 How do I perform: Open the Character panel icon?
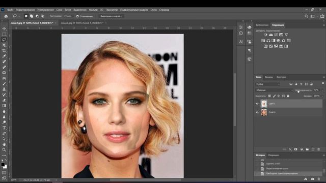(x=241, y=42)
